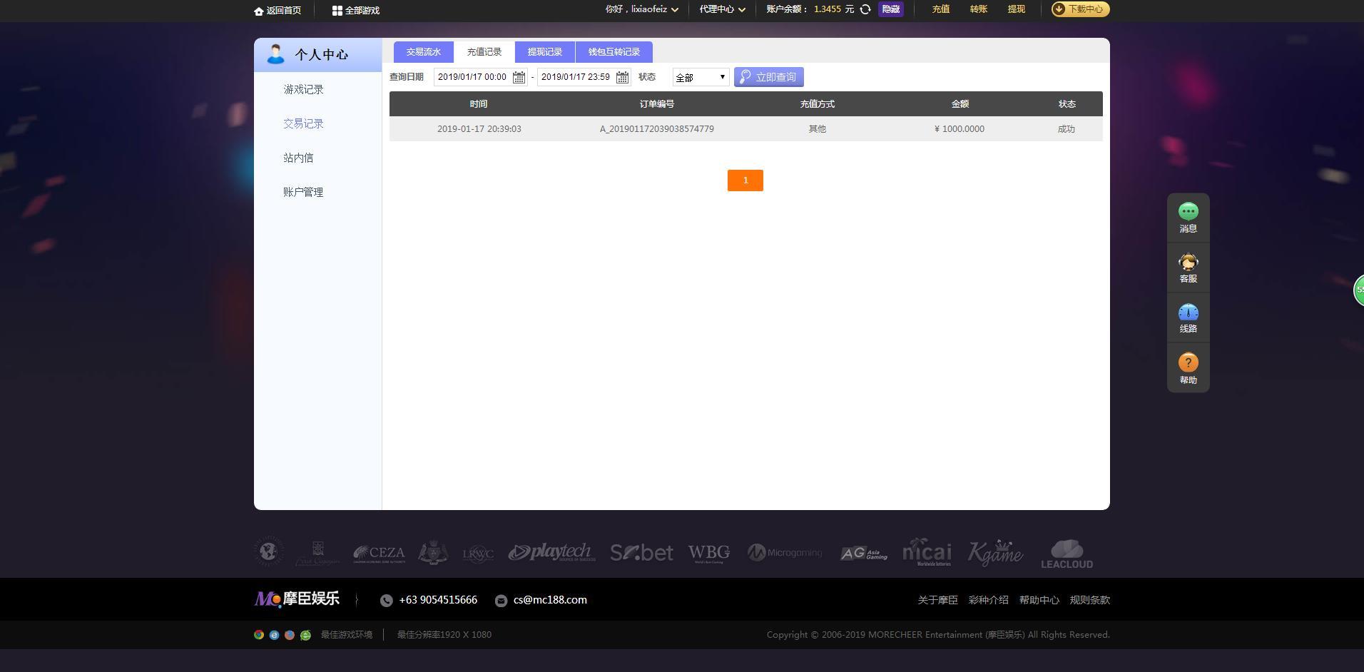1364x672 pixels.
Task: Click the Microgaming partner logo
Action: coord(785,553)
